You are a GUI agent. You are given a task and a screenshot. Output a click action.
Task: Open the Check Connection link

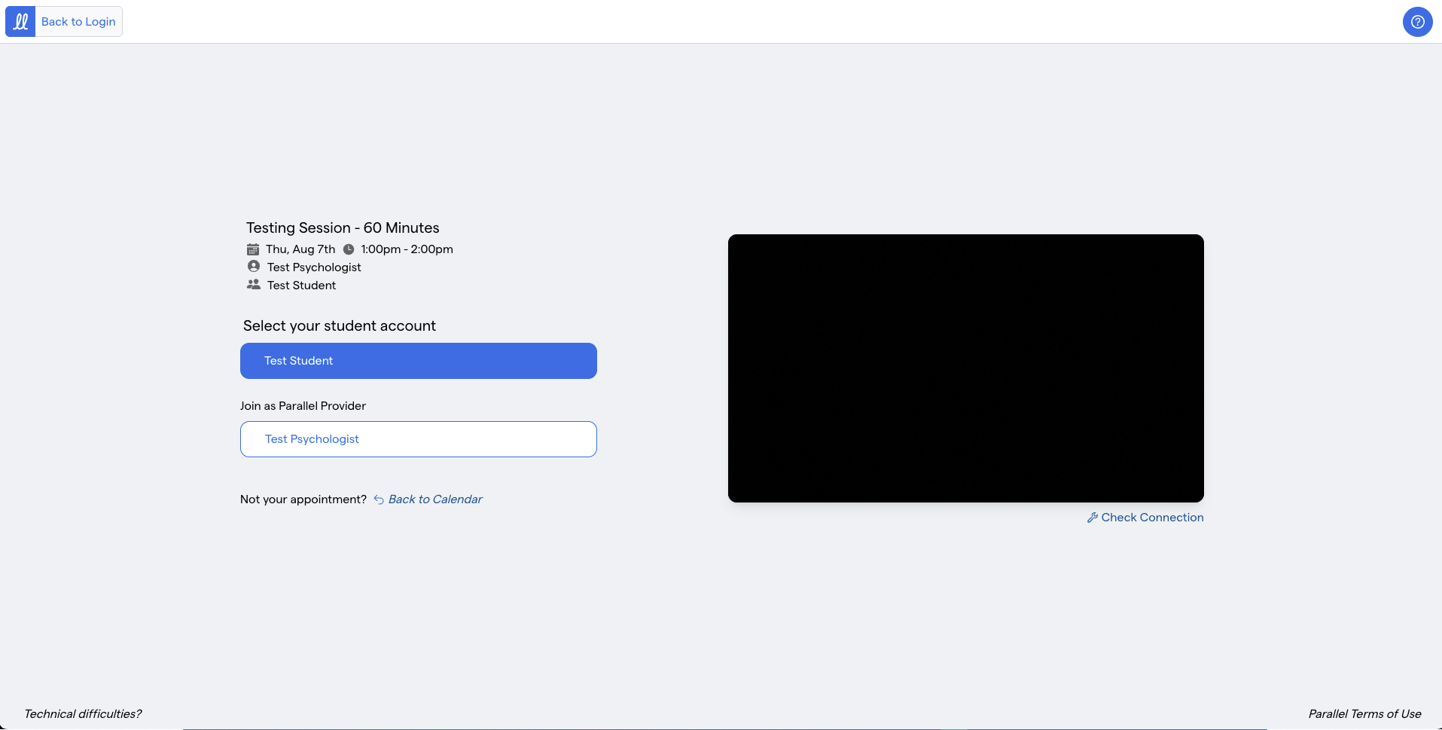[1151, 518]
